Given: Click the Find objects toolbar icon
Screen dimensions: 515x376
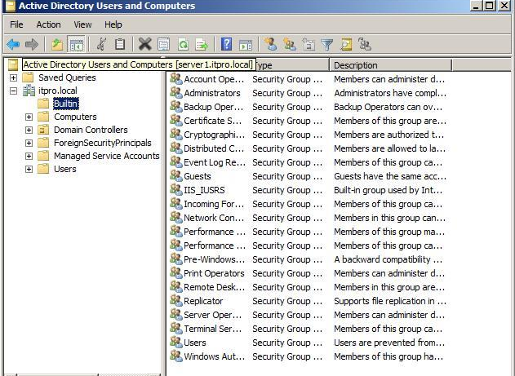Looking at the screenshot, I should click(346, 44).
